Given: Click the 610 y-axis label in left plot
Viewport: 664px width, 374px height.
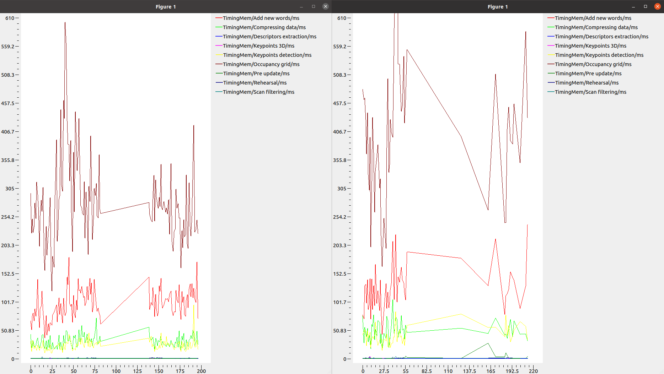Looking at the screenshot, I should click(x=10, y=18).
